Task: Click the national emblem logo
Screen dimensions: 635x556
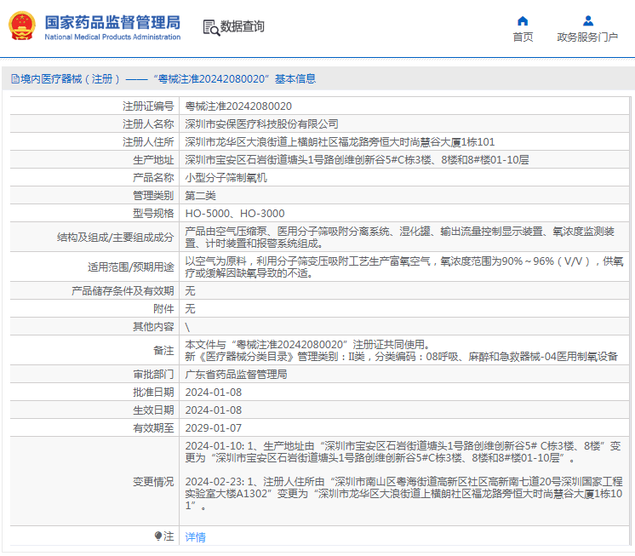Action: (x=22, y=26)
